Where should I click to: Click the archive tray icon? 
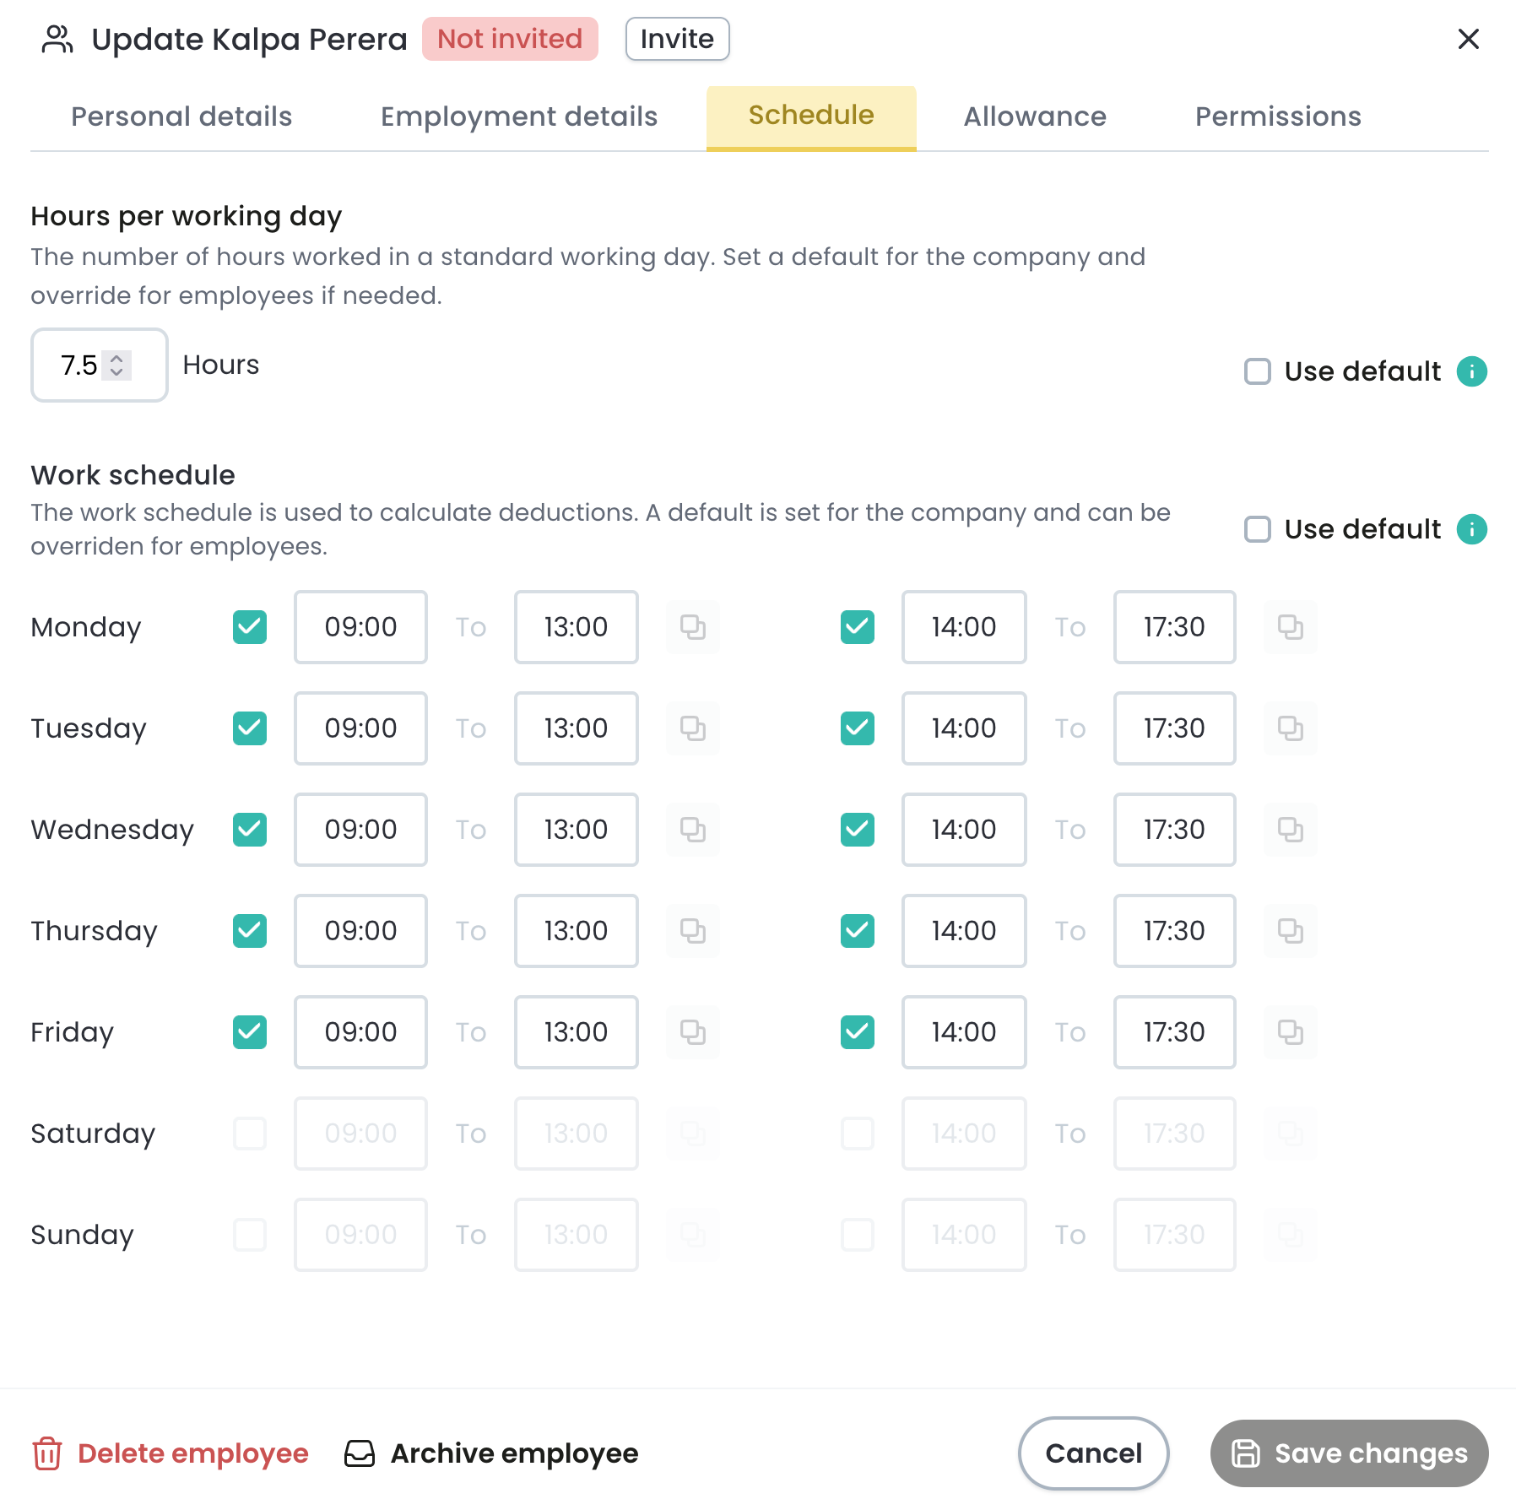pyautogui.click(x=360, y=1453)
